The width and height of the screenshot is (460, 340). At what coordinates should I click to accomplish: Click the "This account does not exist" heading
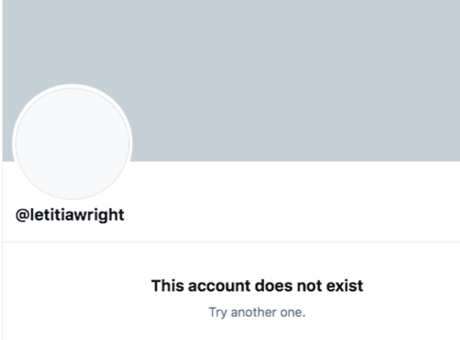(257, 285)
